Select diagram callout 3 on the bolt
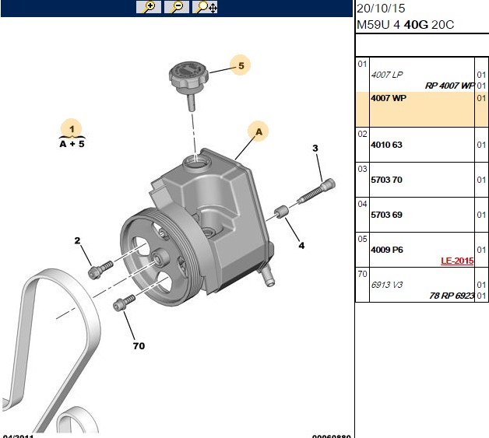Image resolution: width=489 pixels, height=438 pixels. [315, 149]
